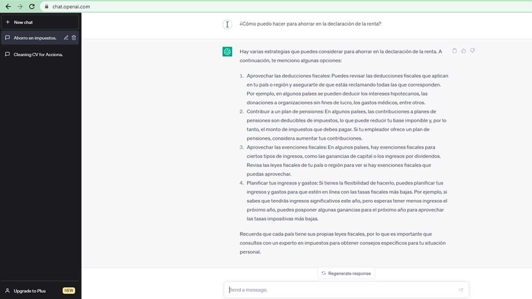532x299 pixels.
Task: Click the user icon beside Upgrade to Plus
Action: 7,291
